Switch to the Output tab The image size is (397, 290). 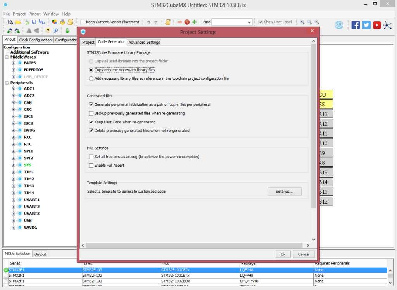(40, 254)
